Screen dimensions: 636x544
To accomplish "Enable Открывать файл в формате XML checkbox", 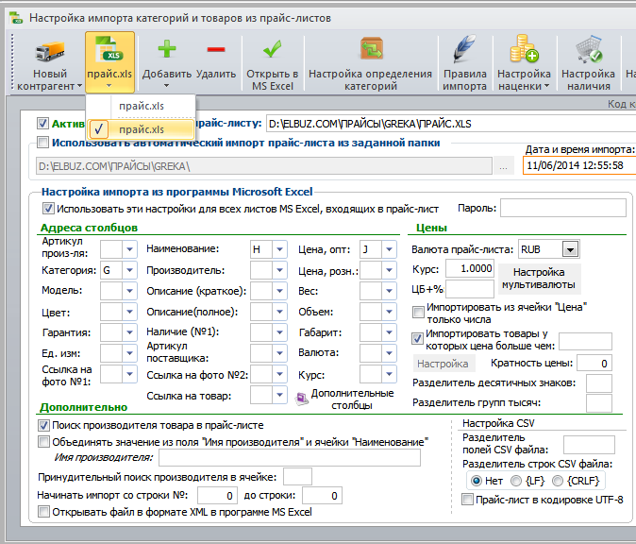I will (43, 512).
